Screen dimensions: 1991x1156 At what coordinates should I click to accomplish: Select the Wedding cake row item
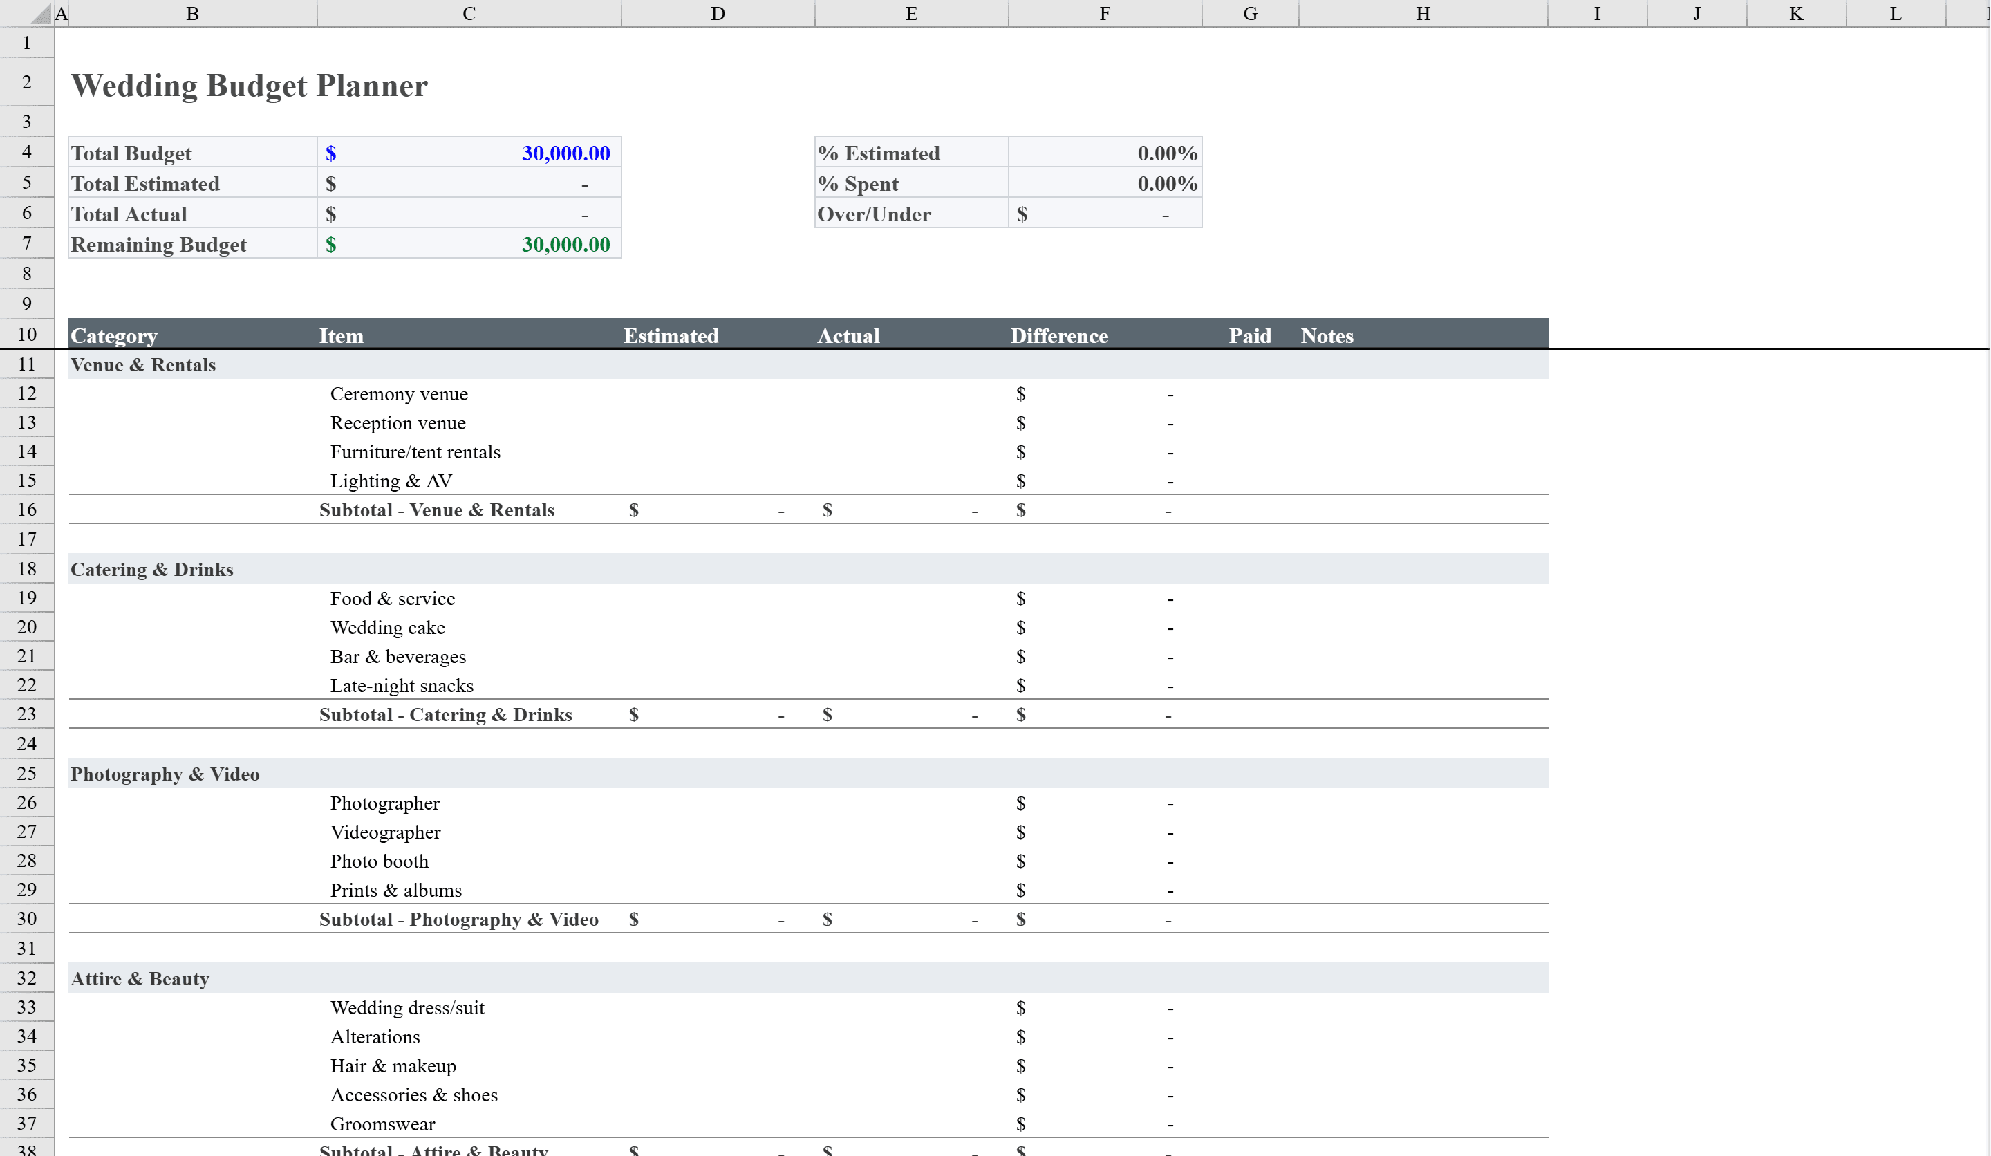[387, 626]
